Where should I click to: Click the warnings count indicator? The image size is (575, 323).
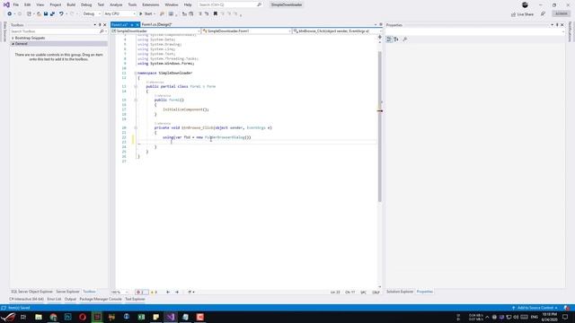point(154,292)
